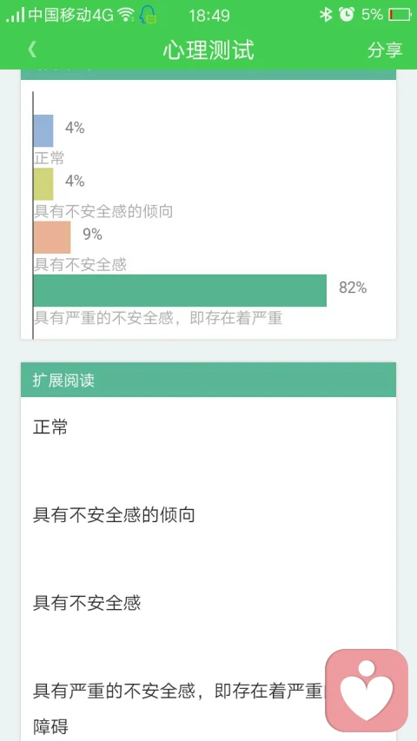Open 具有不安全感 reading entry
The image size is (417, 741).
click(87, 603)
